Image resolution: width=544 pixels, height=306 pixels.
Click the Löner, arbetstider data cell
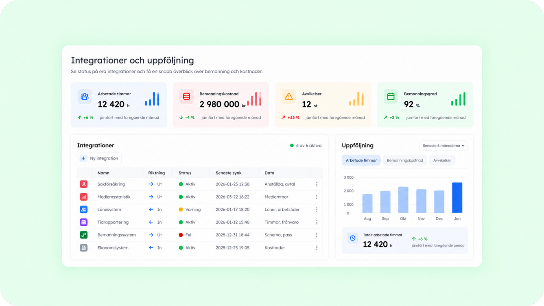282,210
